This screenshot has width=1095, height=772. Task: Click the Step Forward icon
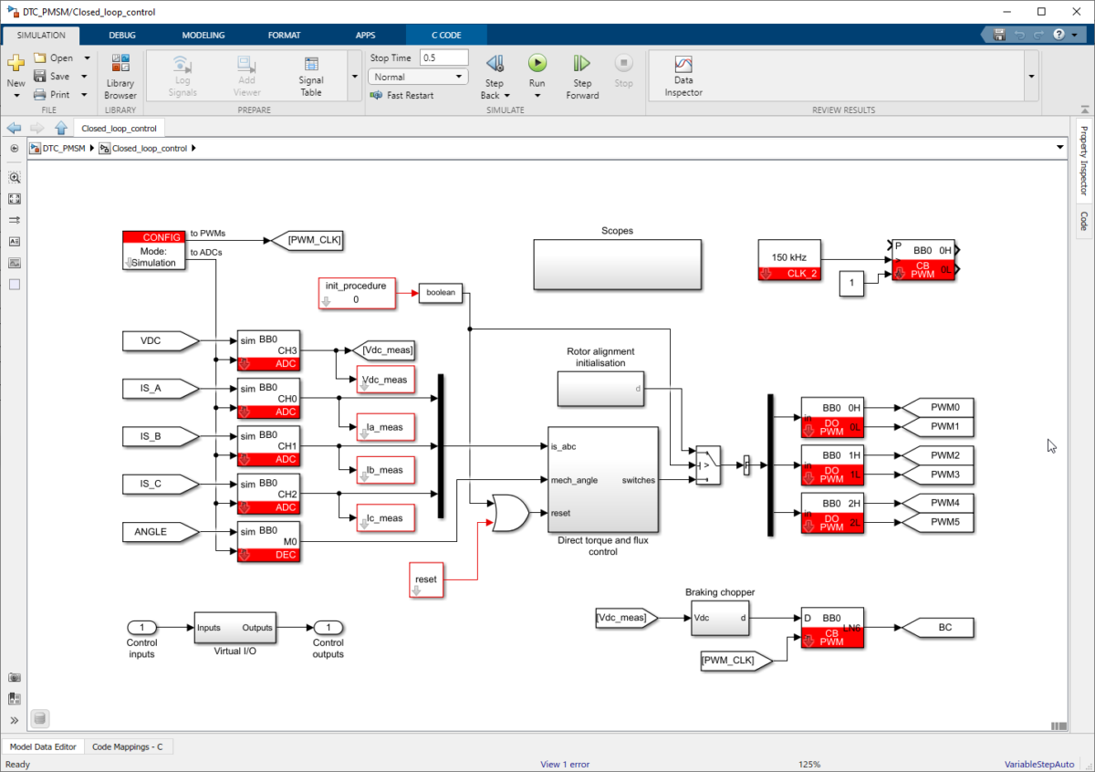(581, 64)
